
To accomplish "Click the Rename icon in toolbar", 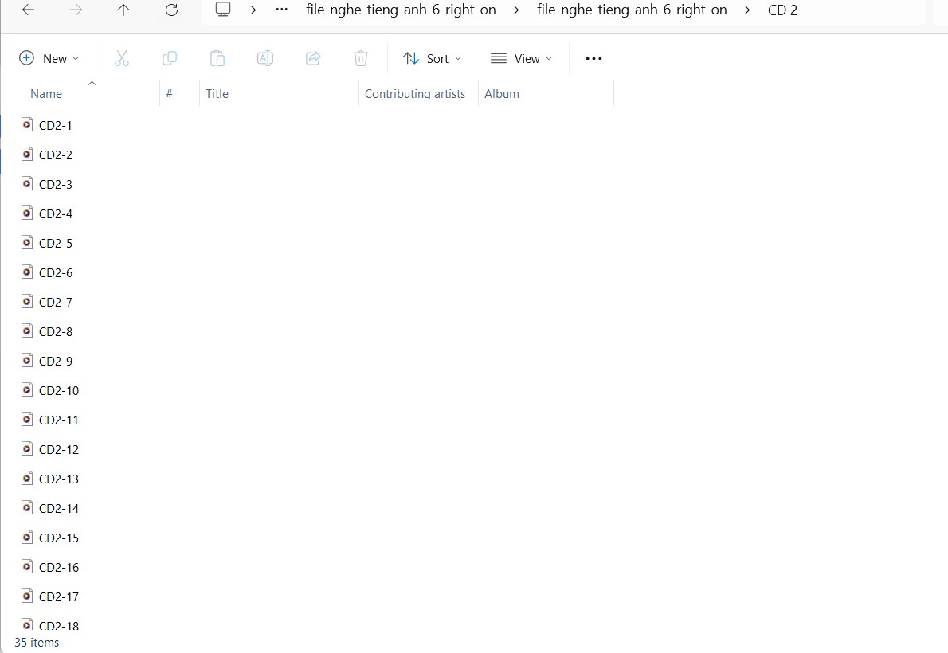I will point(265,58).
